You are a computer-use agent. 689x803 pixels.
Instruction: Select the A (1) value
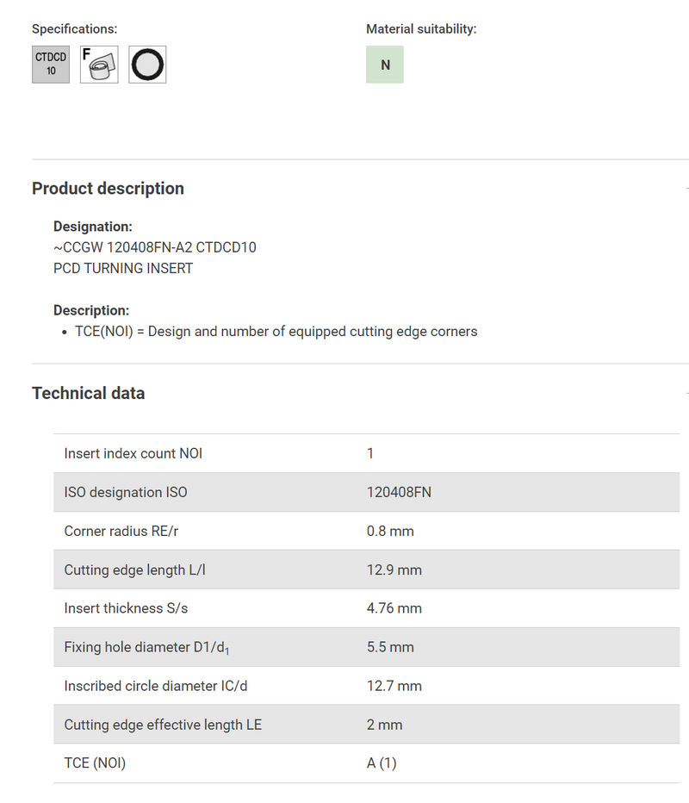382,763
